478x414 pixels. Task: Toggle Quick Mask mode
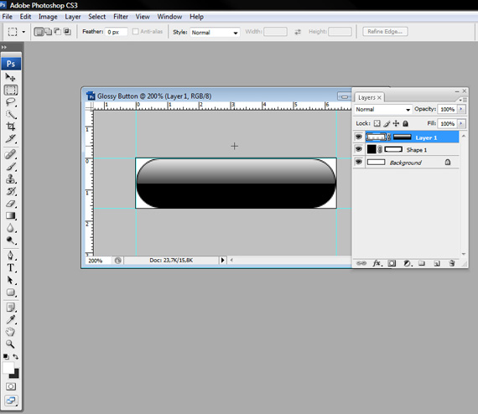11,386
